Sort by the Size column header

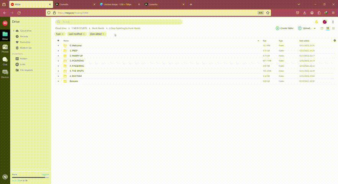coord(264,41)
